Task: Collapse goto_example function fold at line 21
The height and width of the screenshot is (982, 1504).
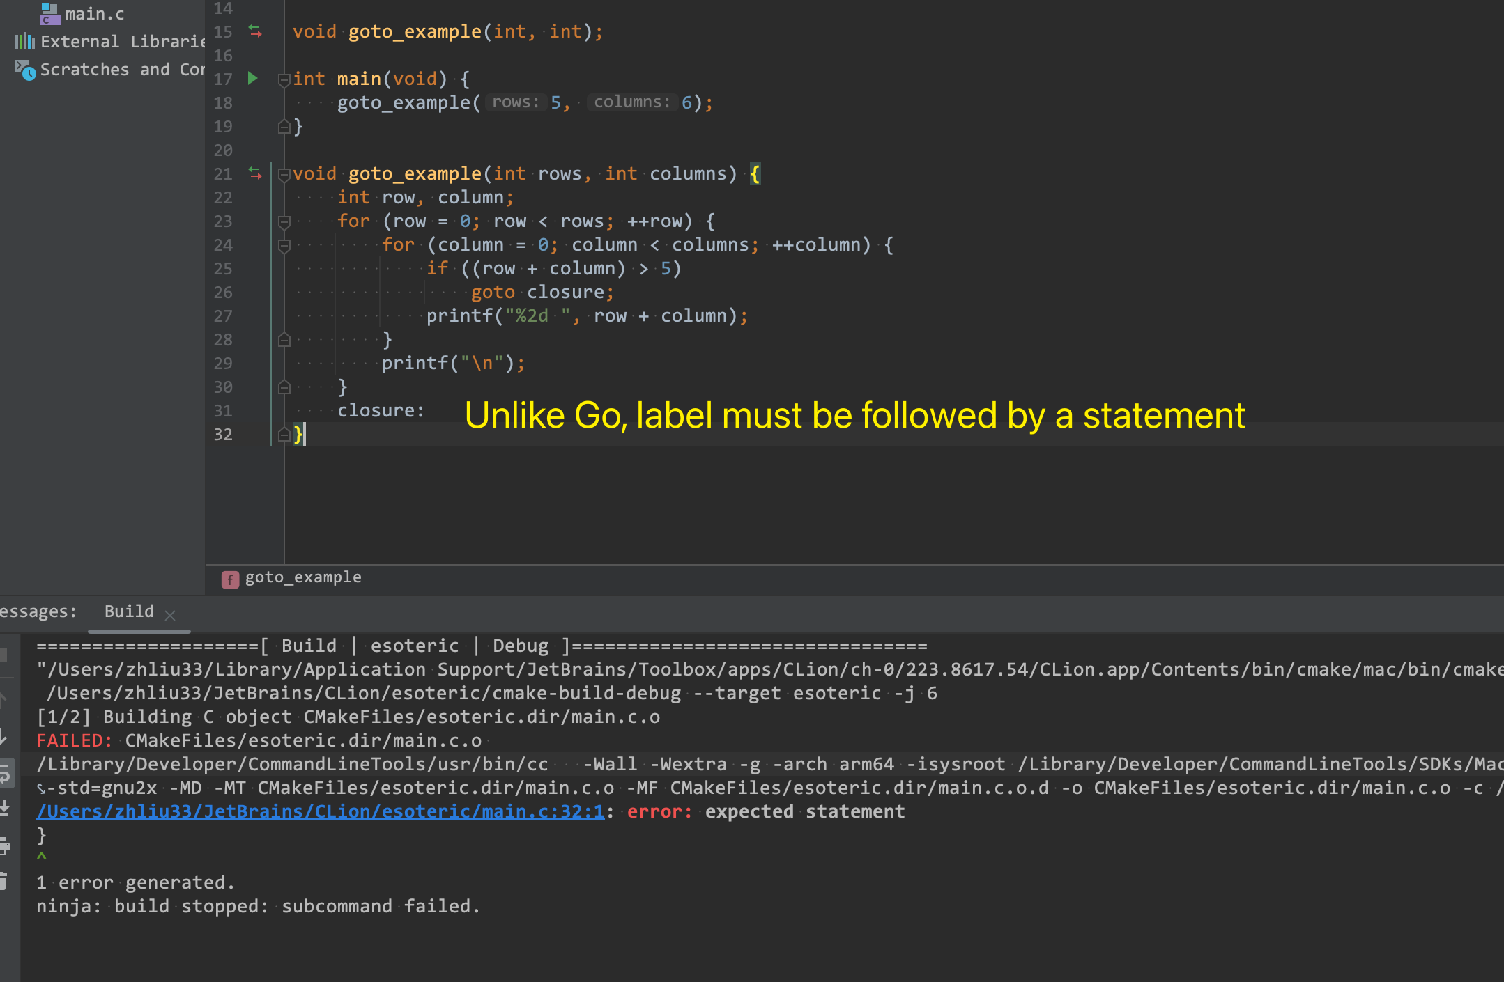Action: 284,175
